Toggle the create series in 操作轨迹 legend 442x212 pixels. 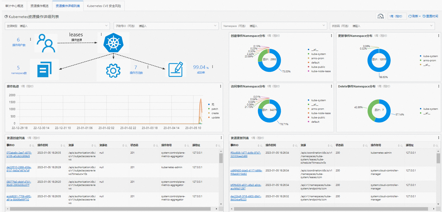point(213,113)
